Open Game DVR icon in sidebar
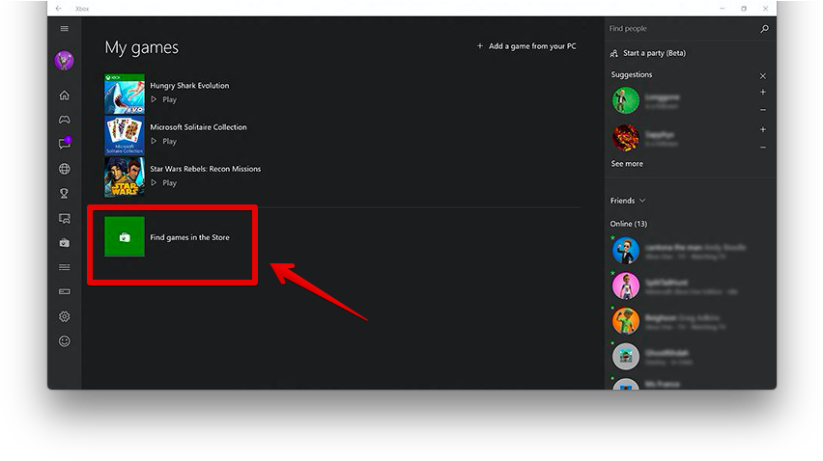This screenshot has height=461, width=823. (64, 218)
